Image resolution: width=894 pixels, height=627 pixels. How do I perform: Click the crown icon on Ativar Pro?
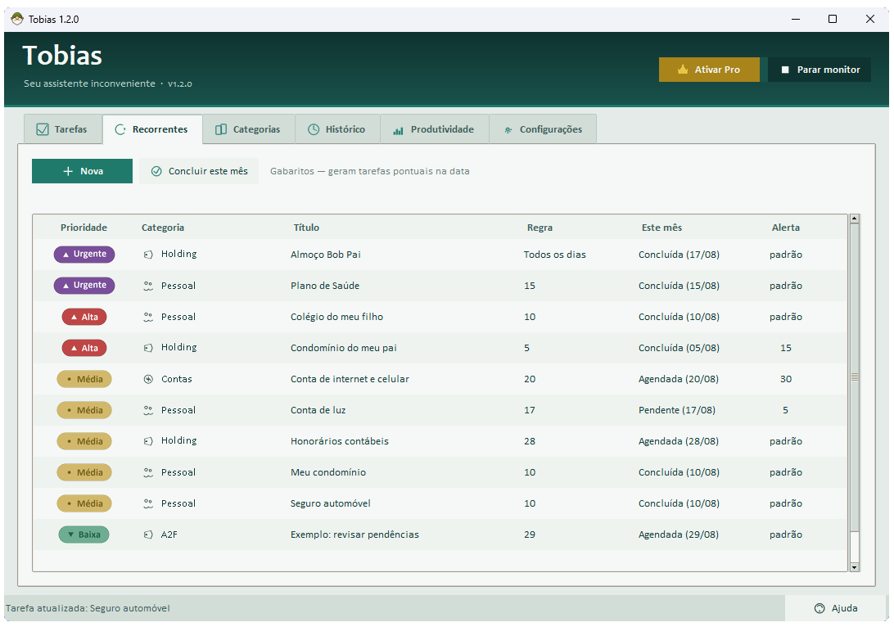tap(683, 70)
